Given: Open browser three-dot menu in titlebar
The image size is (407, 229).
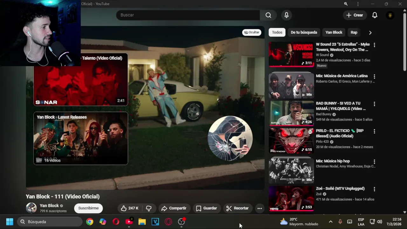Looking at the screenshot, I should (358, 4).
